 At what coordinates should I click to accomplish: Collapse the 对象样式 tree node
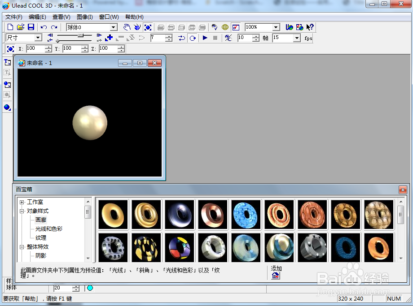(x=22, y=211)
